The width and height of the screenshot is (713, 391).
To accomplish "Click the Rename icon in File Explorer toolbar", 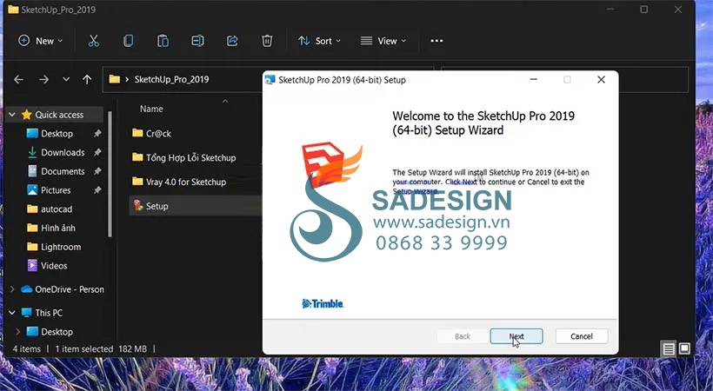I will click(x=197, y=41).
